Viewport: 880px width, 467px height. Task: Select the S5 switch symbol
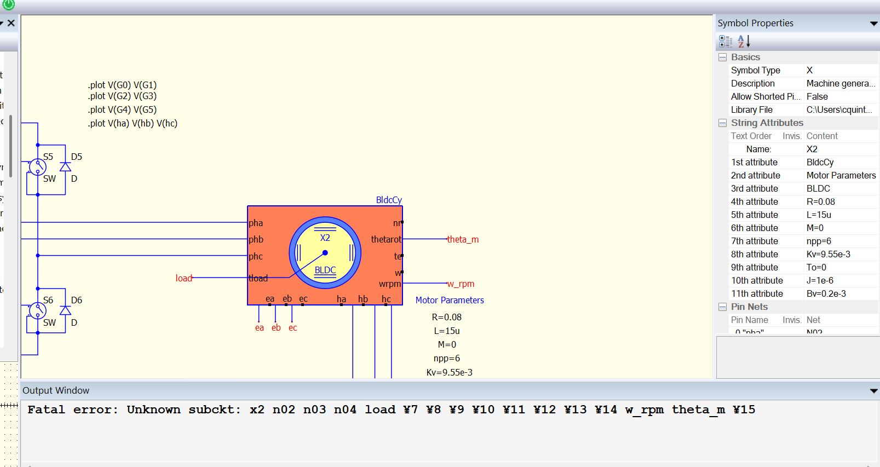point(38,166)
